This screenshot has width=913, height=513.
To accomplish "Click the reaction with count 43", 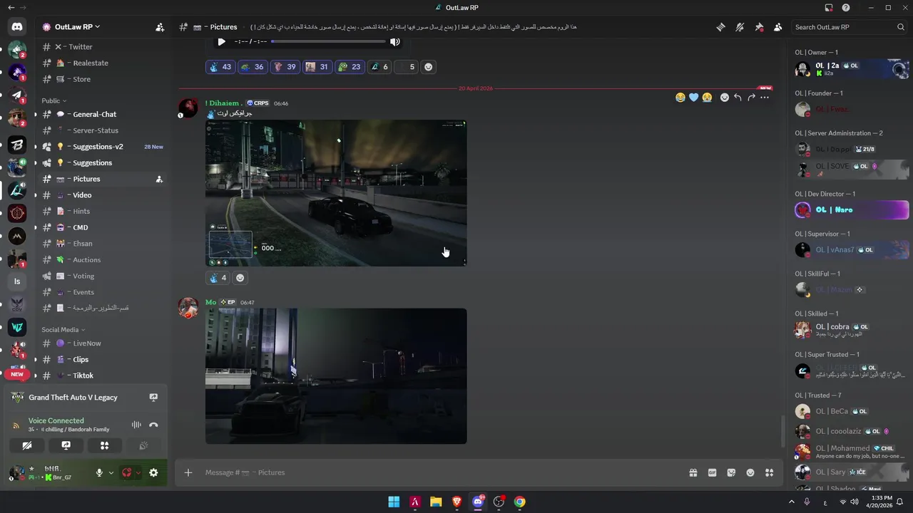I will pos(220,67).
